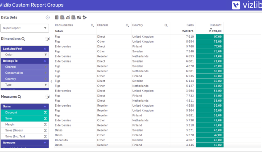Switch to line chart visualization icon
This screenshot has height=152, width=262.
click(79, 17)
